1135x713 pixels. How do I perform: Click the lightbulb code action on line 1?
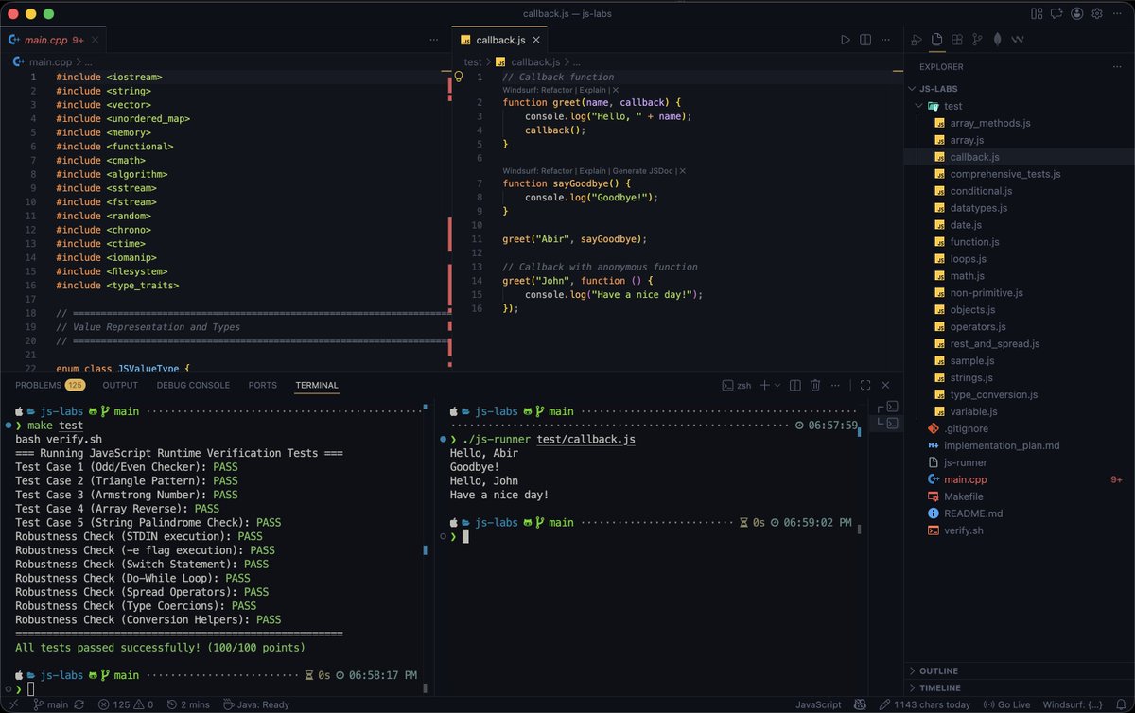(x=459, y=77)
